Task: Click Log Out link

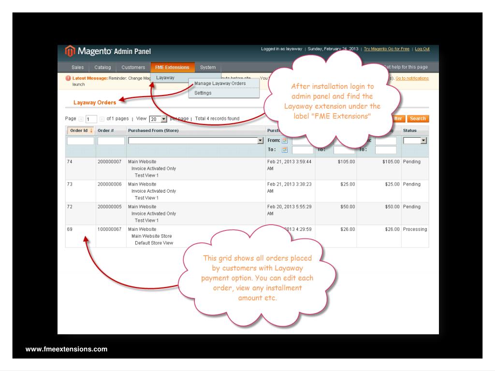Action: pos(422,49)
